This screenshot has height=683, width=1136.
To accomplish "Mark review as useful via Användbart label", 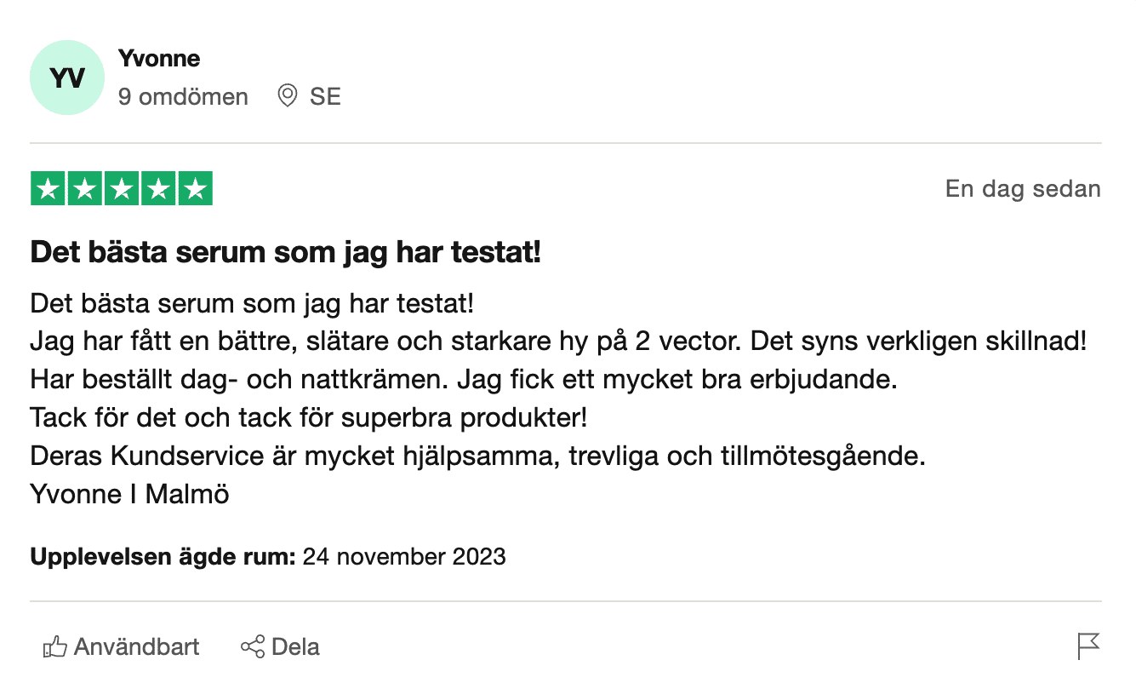I will point(136,647).
